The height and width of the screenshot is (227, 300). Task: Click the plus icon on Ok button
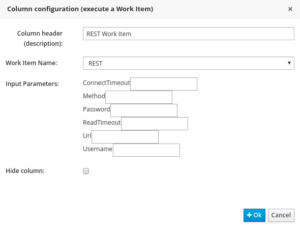point(249,215)
